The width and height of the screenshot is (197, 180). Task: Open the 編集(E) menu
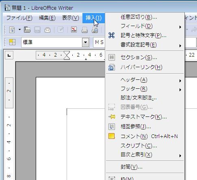tap(47, 18)
